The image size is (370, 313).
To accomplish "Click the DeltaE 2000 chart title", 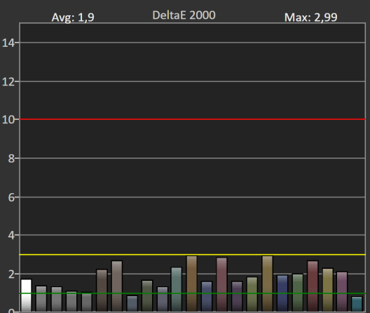I will (184, 15).
